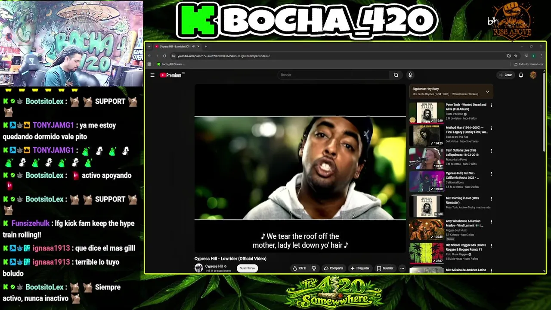Click the 'Mix: Coming in Hot (2002 Remaster)' title

coord(462,200)
